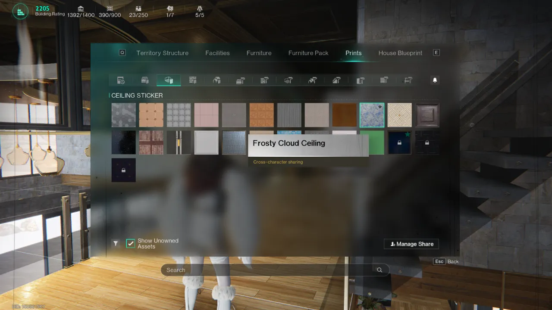Choose the staircase with paint roller category
This screenshot has height=310, width=552.
pos(336,80)
